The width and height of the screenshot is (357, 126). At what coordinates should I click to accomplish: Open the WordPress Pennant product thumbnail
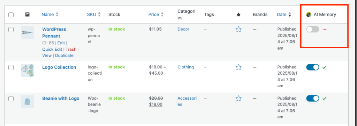point(27,32)
